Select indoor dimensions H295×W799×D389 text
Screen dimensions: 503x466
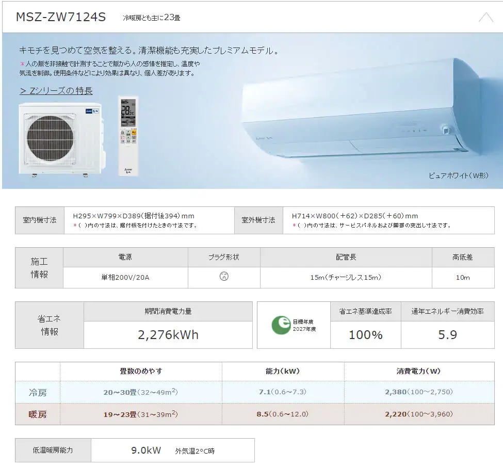pyautogui.click(x=134, y=216)
